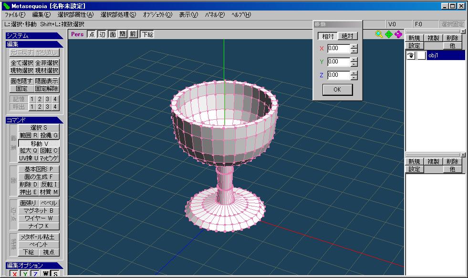
Task: Click the magenta rotate view icon
Action: (398, 34)
